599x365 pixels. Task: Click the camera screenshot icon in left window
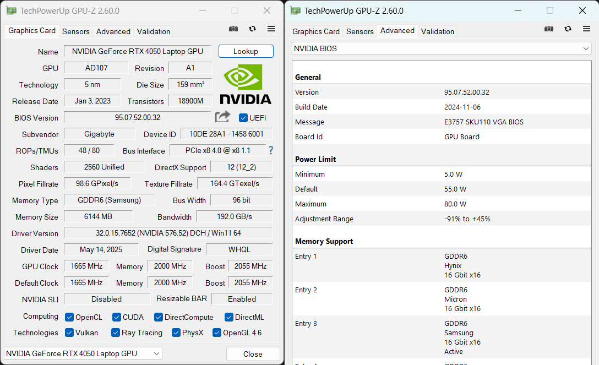[233, 29]
